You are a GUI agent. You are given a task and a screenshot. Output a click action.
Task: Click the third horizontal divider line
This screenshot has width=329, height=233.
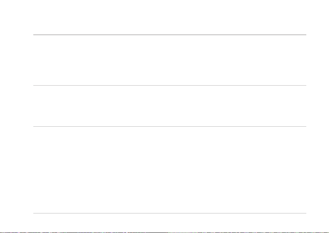[170, 126]
